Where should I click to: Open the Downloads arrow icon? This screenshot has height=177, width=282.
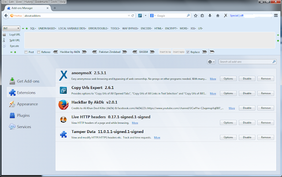210,16
